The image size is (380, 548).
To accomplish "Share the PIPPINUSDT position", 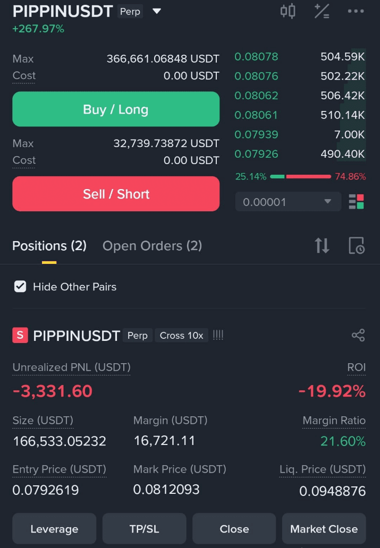I will click(x=358, y=335).
